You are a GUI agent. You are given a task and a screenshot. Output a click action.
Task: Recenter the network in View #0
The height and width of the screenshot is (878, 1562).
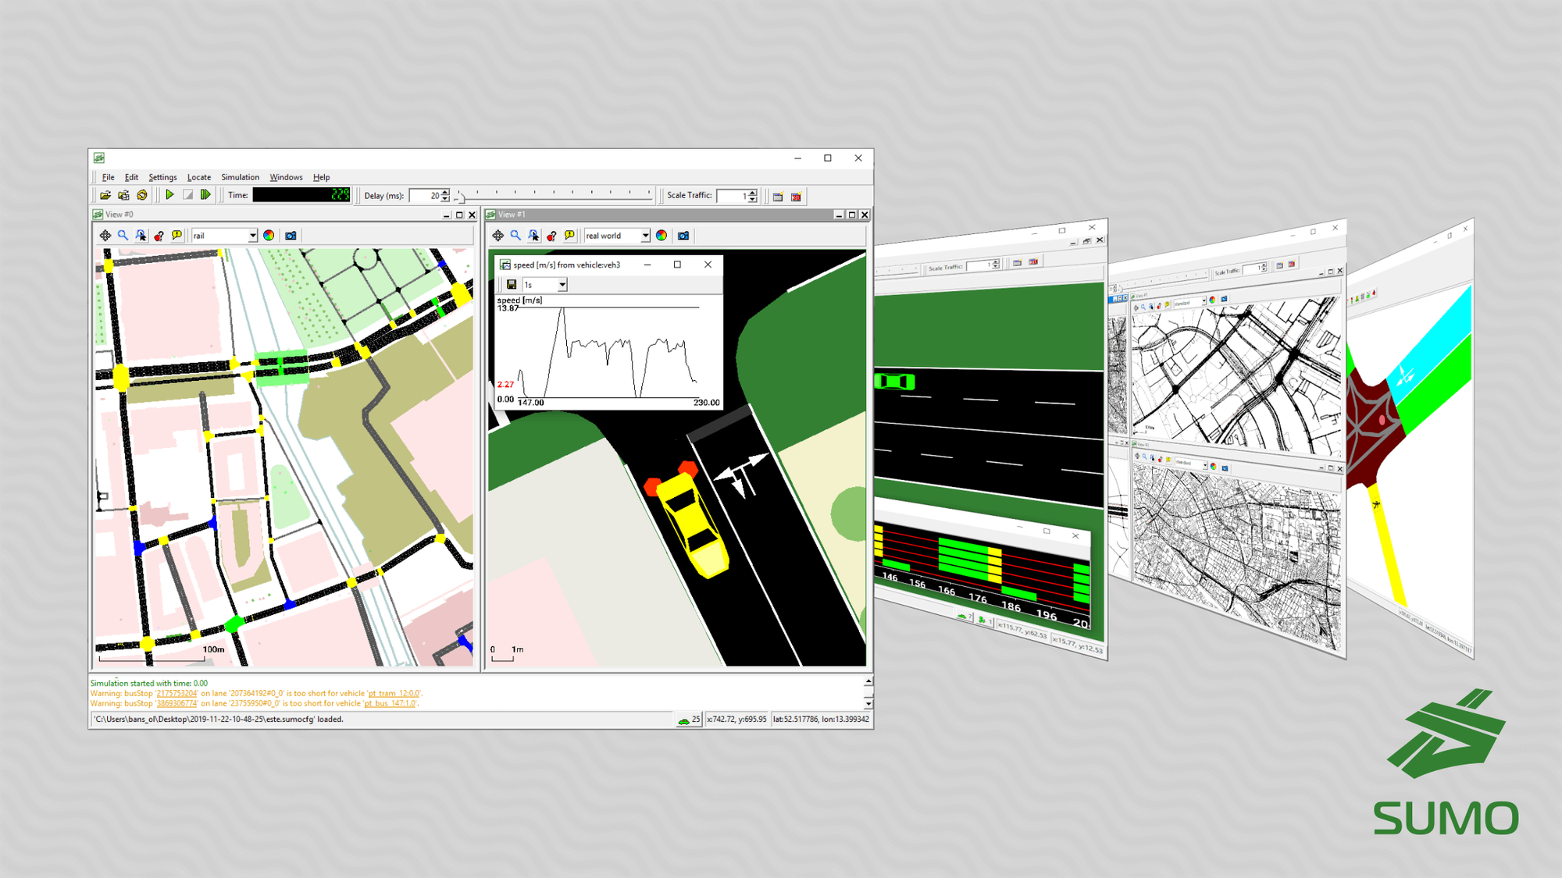point(104,235)
